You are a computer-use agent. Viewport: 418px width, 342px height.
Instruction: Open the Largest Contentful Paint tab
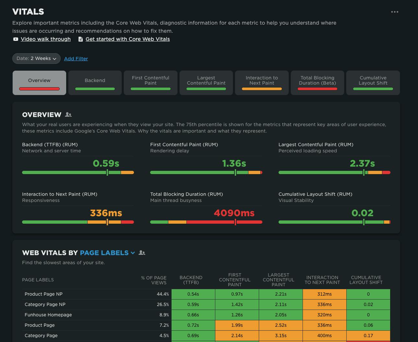tap(206, 83)
